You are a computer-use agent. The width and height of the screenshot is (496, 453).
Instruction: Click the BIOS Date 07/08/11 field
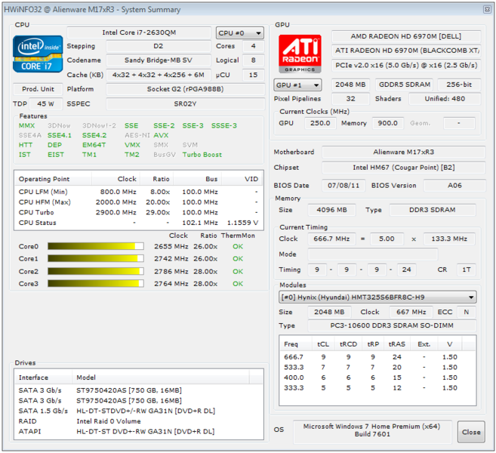pyautogui.click(x=344, y=186)
